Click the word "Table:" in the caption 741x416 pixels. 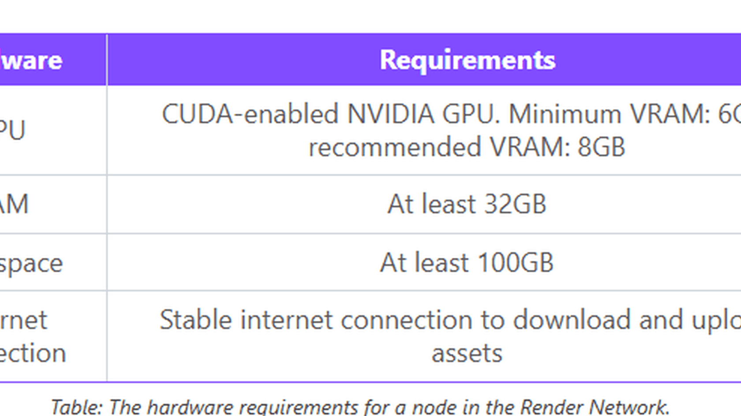pos(76,407)
